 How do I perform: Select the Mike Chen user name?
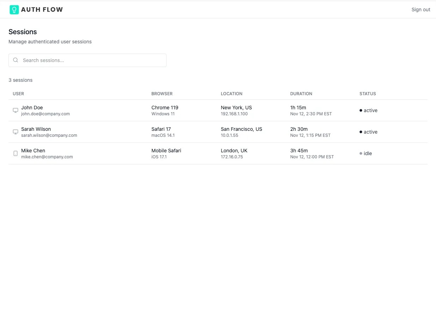click(x=33, y=151)
